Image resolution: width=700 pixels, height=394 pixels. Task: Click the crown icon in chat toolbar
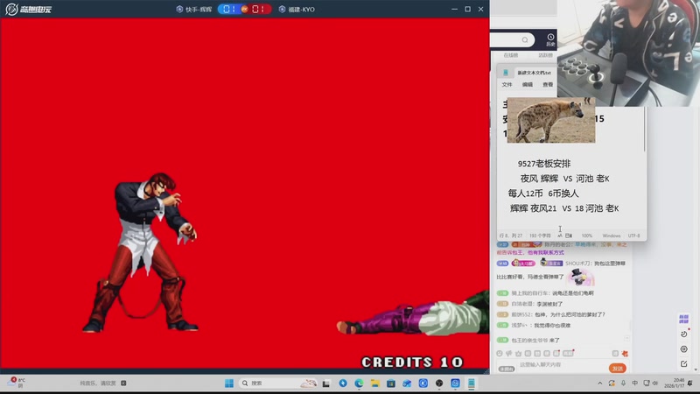[518, 354]
